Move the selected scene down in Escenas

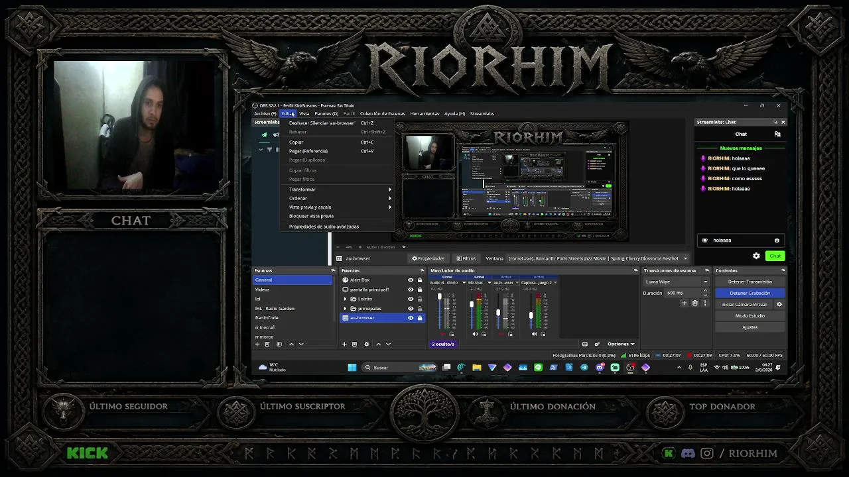coord(301,344)
